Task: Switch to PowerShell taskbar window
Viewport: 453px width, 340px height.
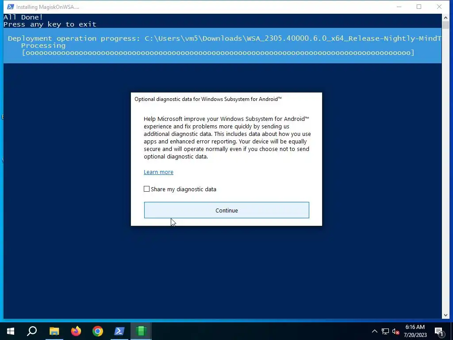Action: click(x=119, y=331)
